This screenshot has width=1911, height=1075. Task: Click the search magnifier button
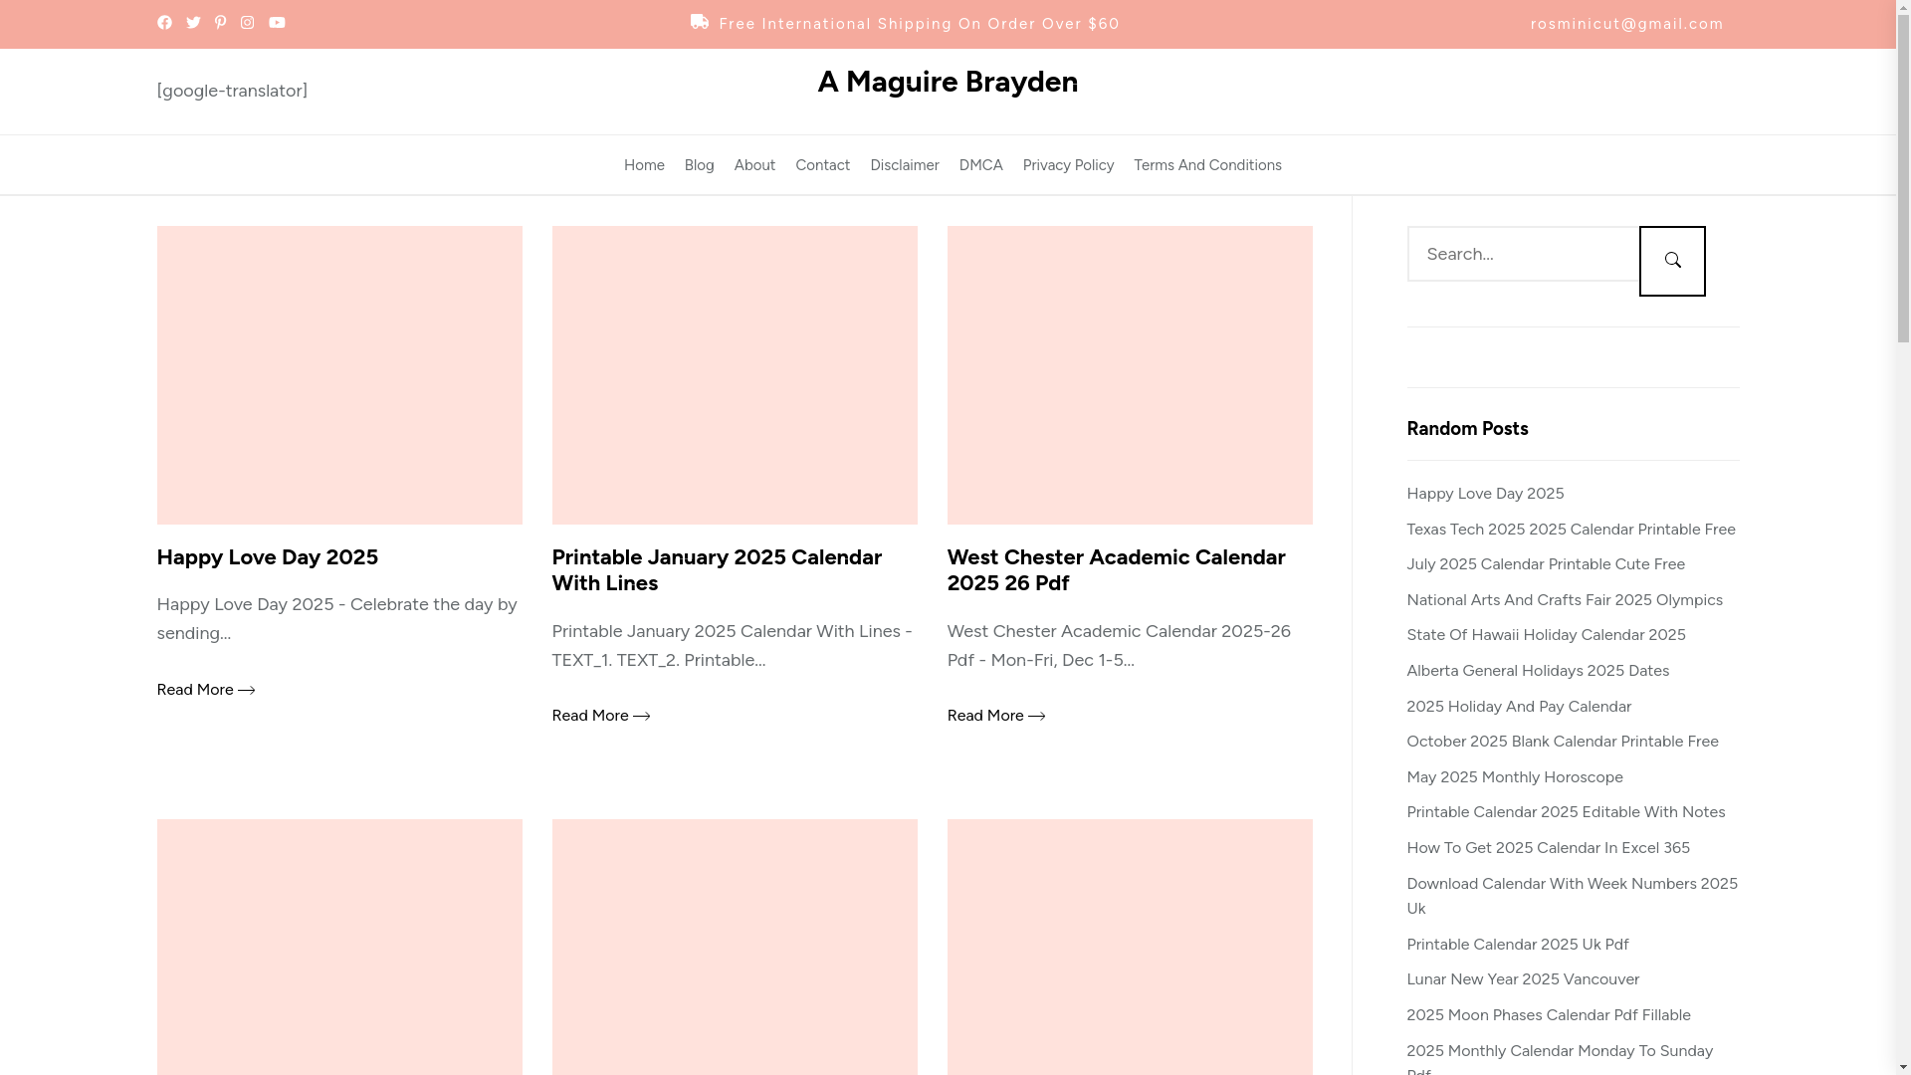1672,261
